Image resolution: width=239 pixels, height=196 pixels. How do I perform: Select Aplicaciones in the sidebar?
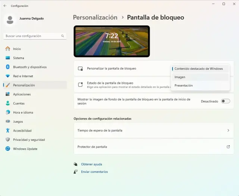(22, 94)
